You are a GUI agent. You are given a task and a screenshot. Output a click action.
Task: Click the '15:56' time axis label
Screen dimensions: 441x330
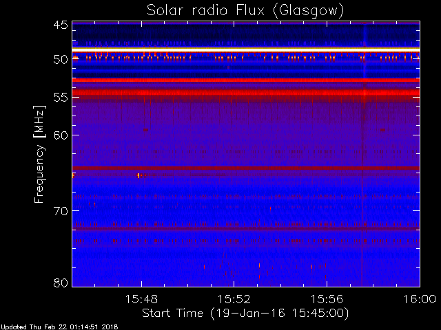coord(327,299)
